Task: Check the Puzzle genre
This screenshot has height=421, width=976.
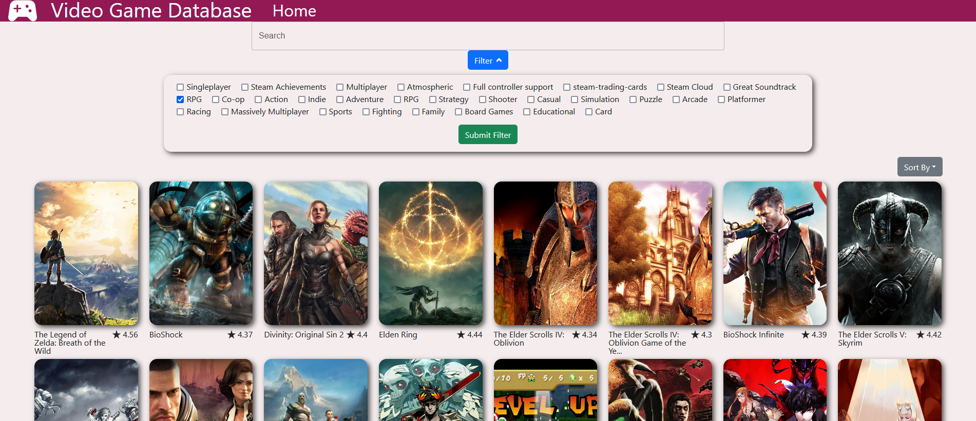Action: point(633,99)
